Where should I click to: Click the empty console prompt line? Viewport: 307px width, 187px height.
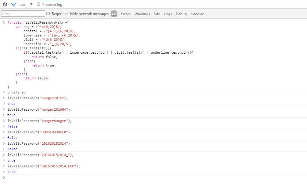coord(153,177)
